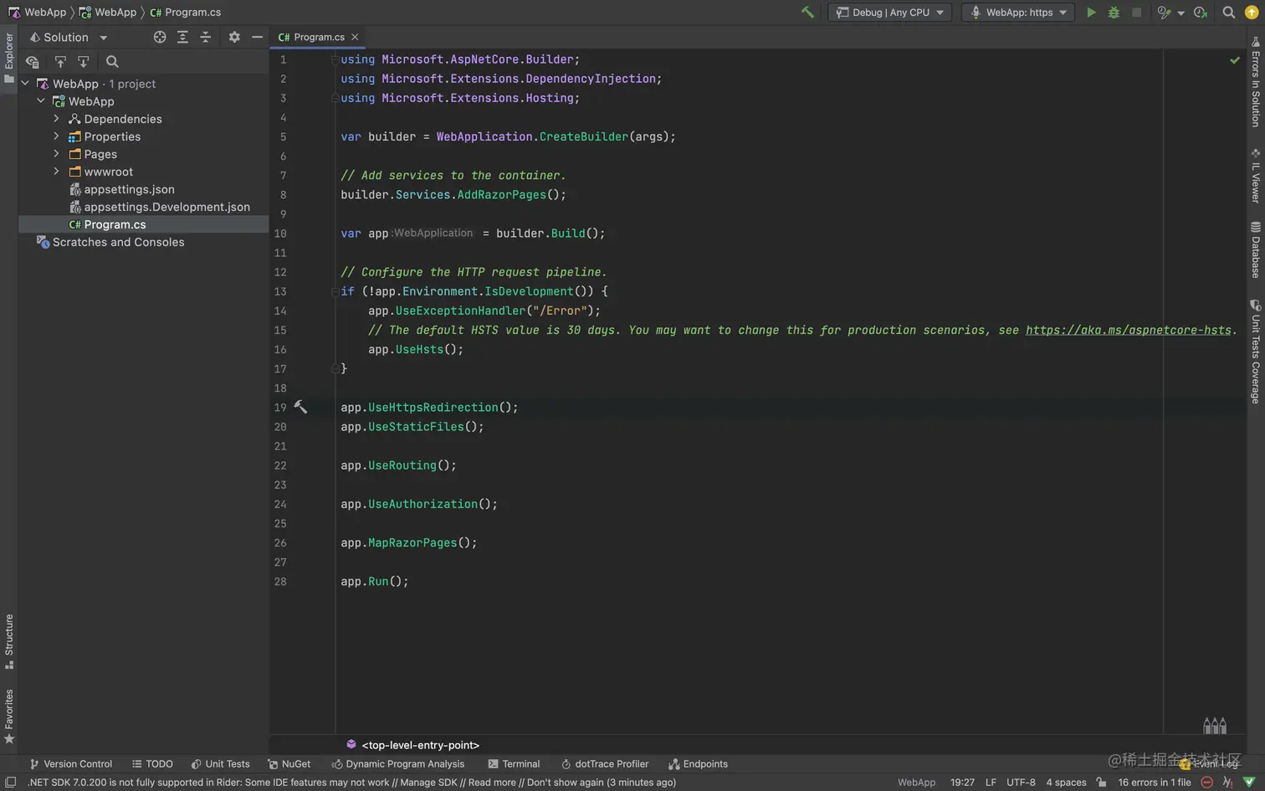Fold the if block at line 13

click(335, 291)
